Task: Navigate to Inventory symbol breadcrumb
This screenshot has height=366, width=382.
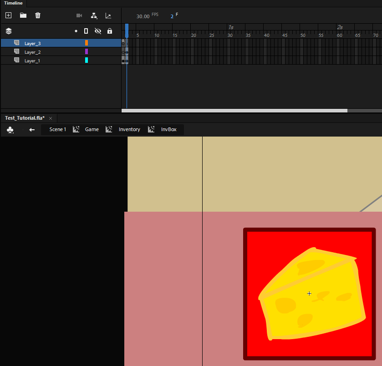Action: (x=129, y=129)
